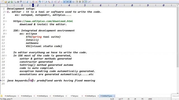Screen dimensions: 179x100
Task: Run spell check from the toolbar
Action: point(21,2)
